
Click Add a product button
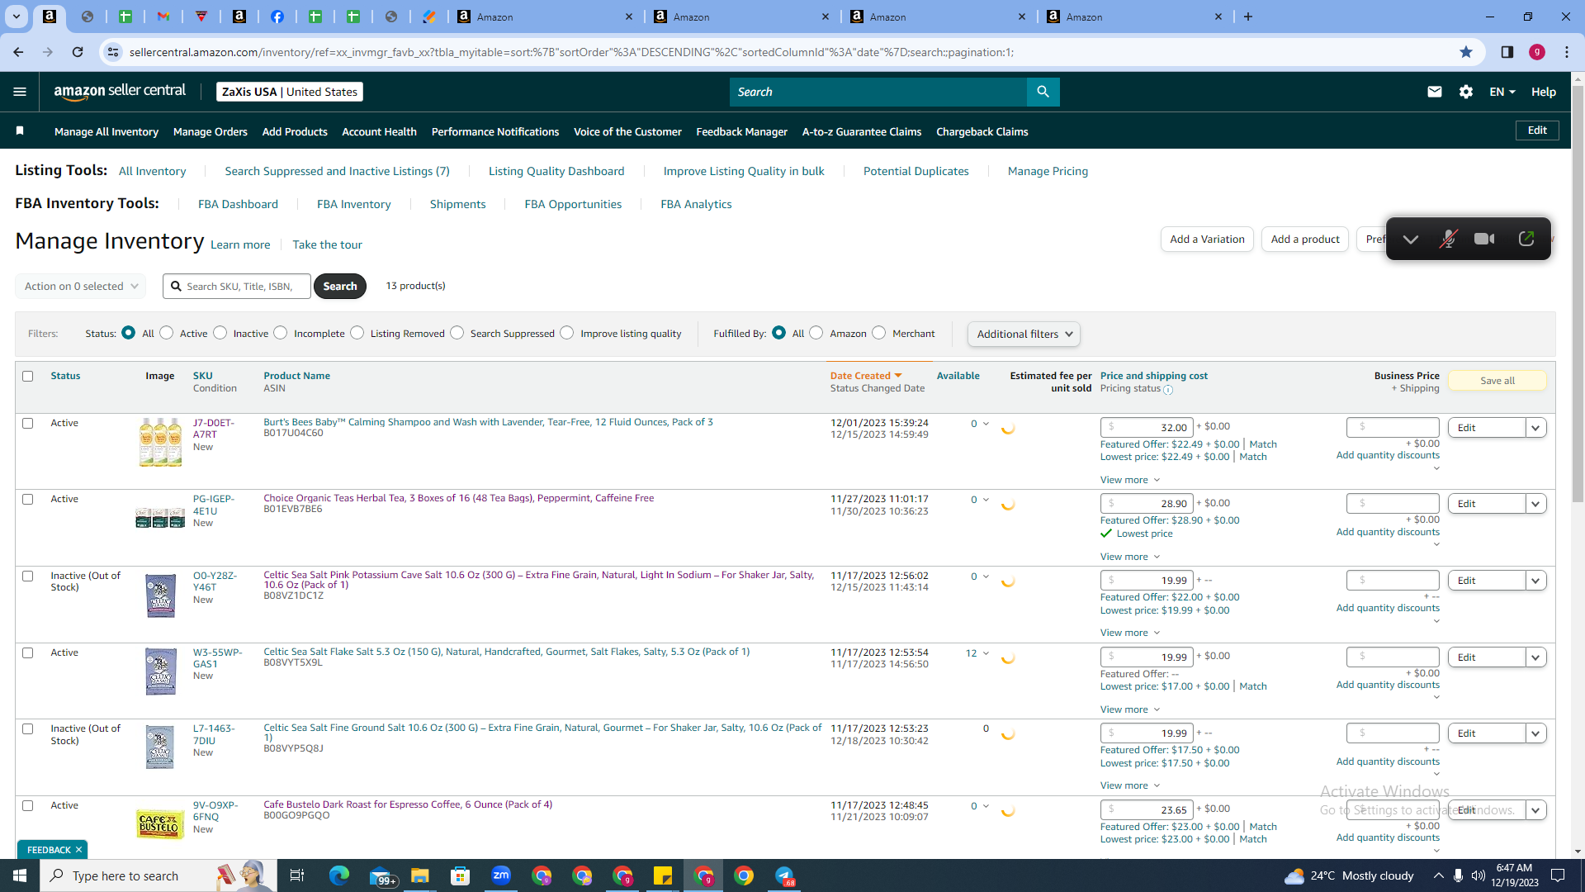[x=1305, y=240]
